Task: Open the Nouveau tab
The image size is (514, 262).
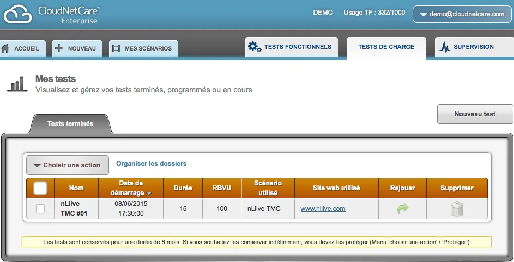Action: coord(77,48)
